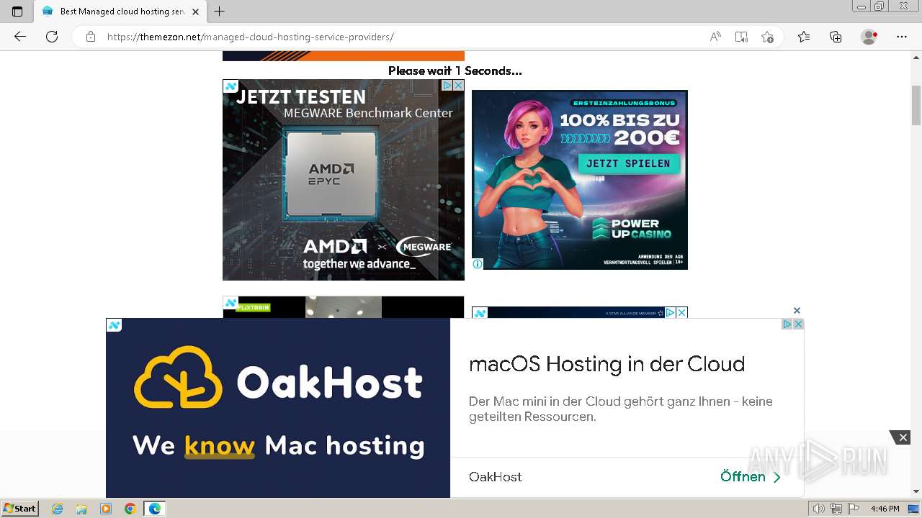Close the OakHost banner ad X
The image size is (922, 518).
coord(798,324)
